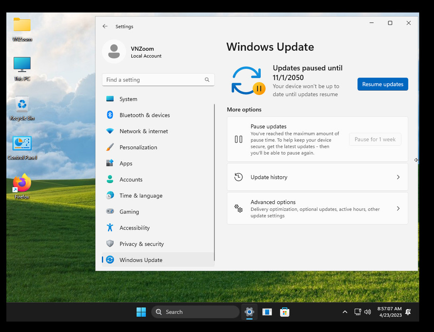
Task: Open Time & language settings
Action: [158, 195]
